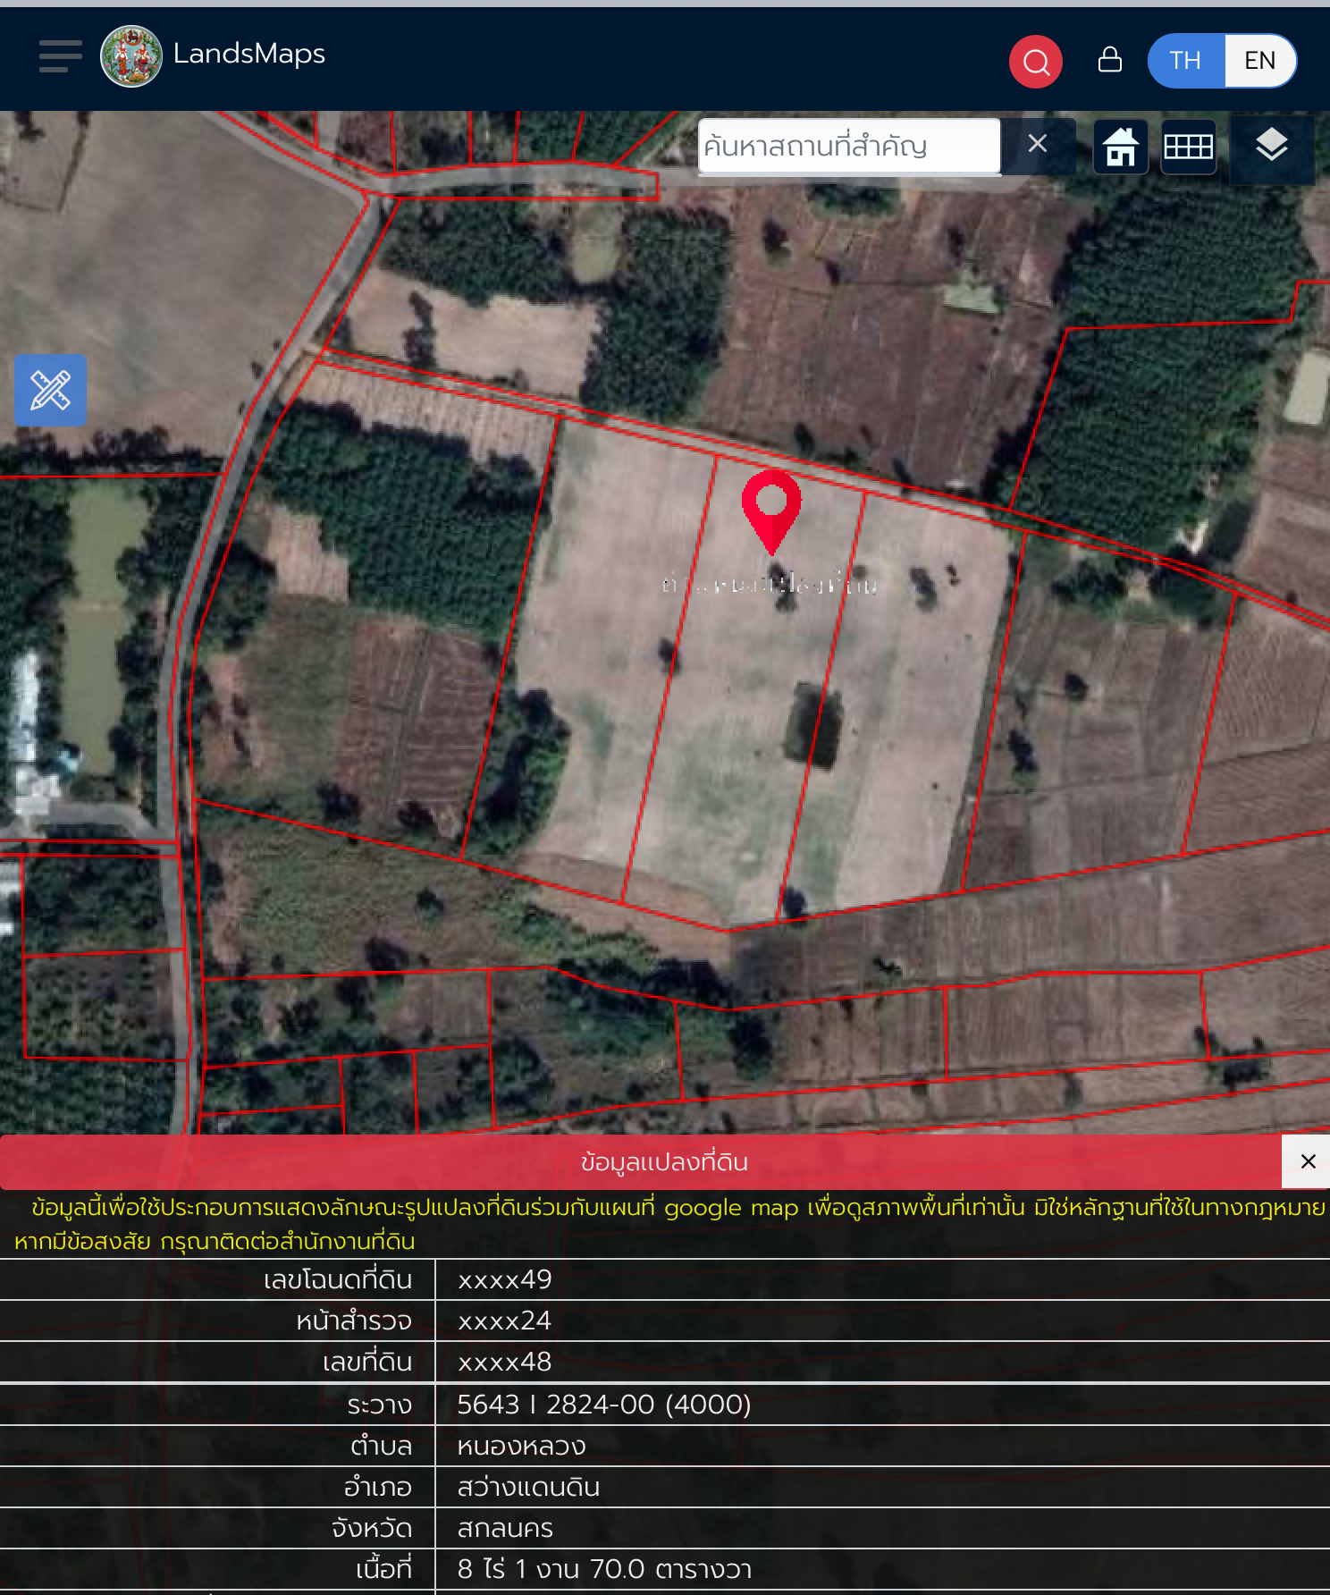Select the ruler and pencil measuring tool
This screenshot has height=1595, width=1330.
[x=51, y=391]
